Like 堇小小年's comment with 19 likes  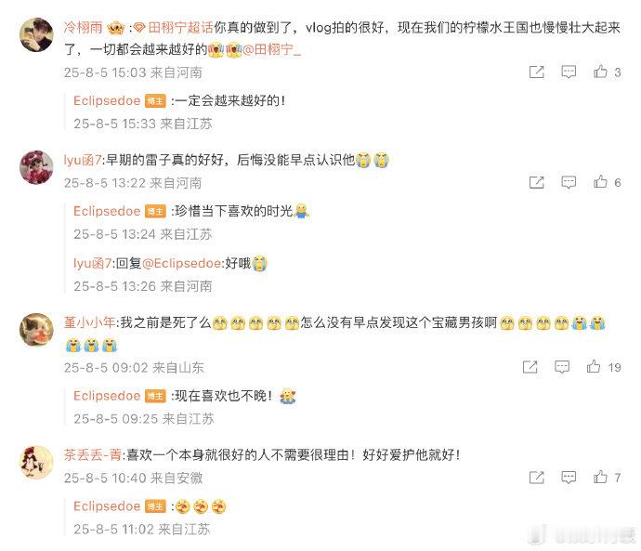(594, 367)
